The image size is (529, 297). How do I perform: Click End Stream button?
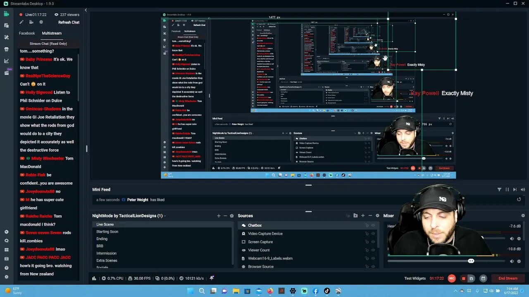508,278
